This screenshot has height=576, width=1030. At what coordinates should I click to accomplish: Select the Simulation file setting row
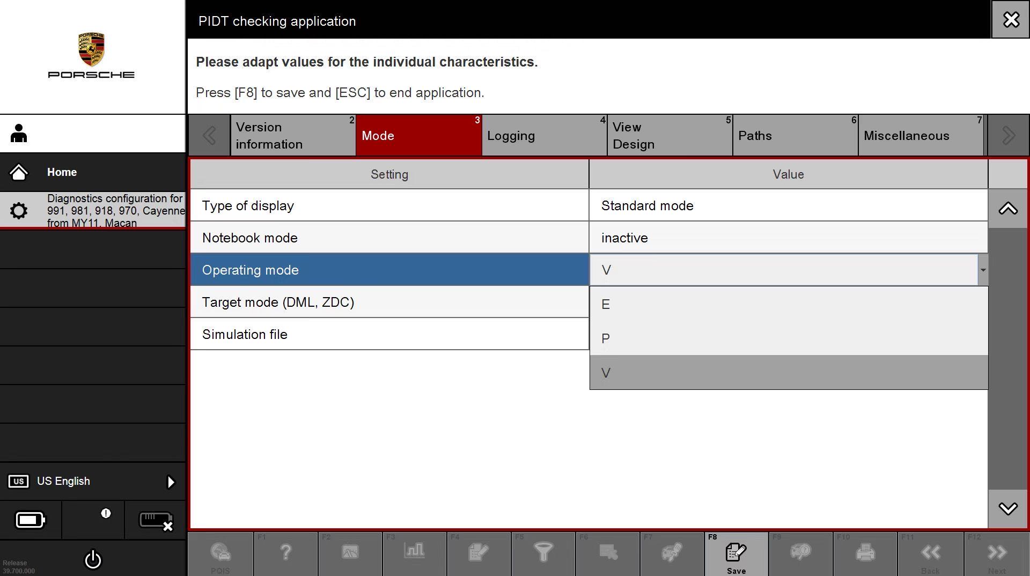(x=389, y=334)
